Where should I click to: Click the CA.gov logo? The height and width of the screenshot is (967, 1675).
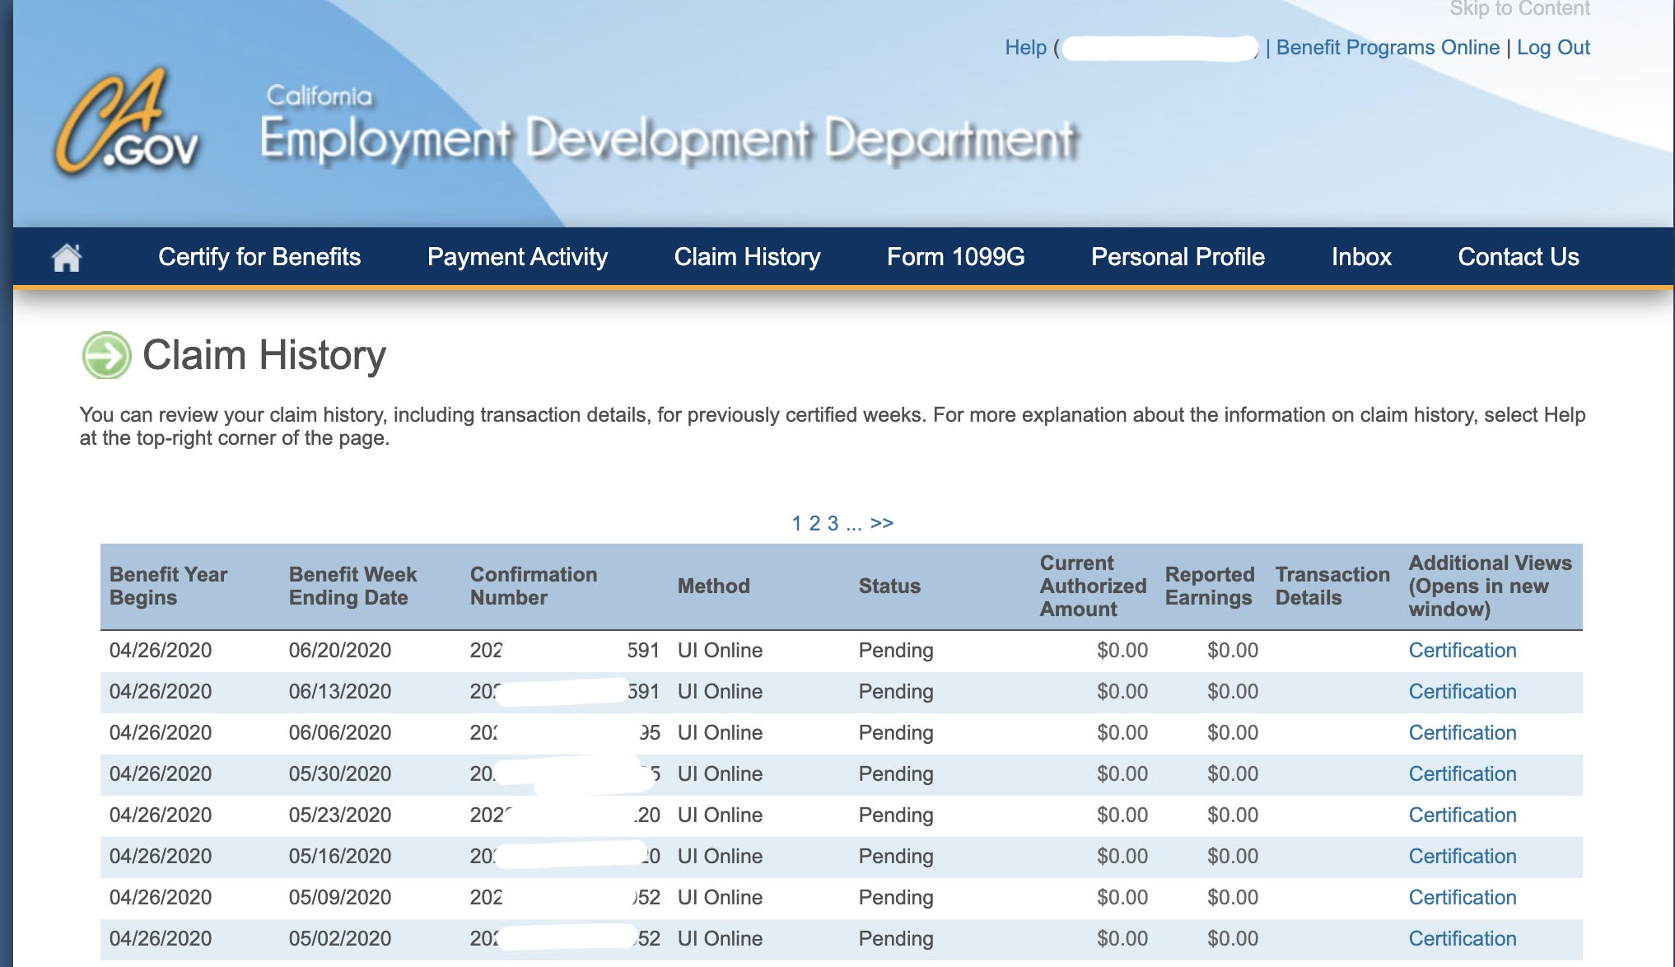tap(128, 121)
